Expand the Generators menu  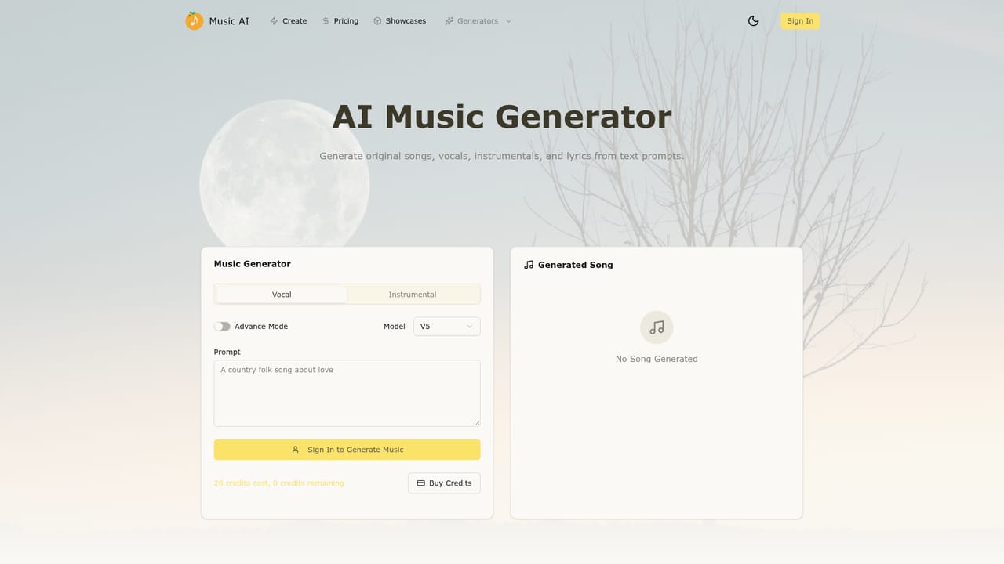pyautogui.click(x=478, y=21)
